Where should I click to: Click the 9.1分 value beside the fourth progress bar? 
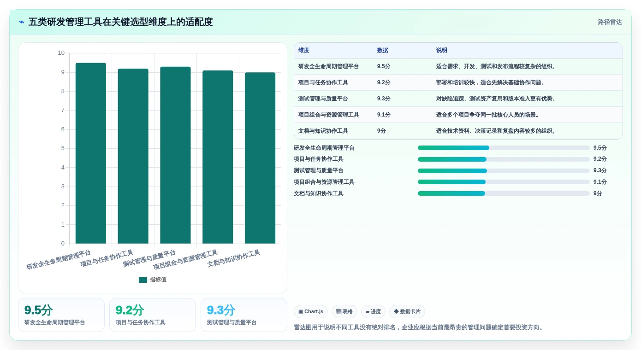click(x=600, y=182)
